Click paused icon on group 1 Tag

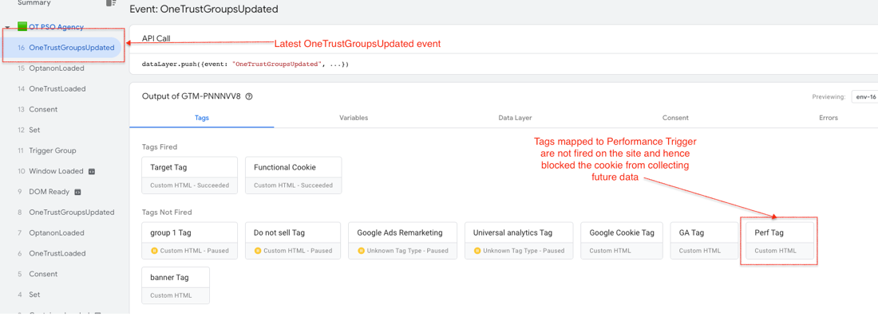pyautogui.click(x=155, y=251)
